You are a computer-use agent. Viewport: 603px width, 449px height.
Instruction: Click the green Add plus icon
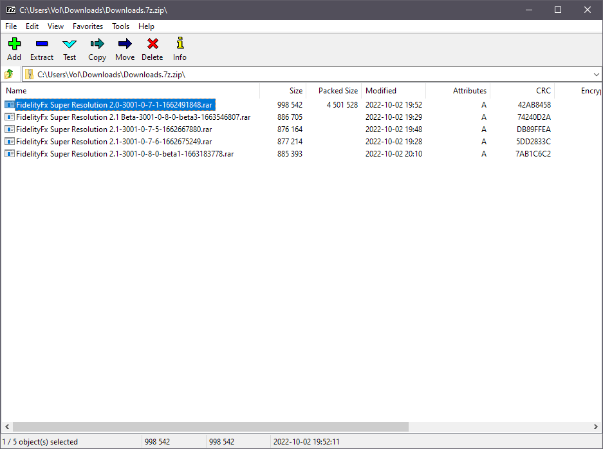coord(14,44)
